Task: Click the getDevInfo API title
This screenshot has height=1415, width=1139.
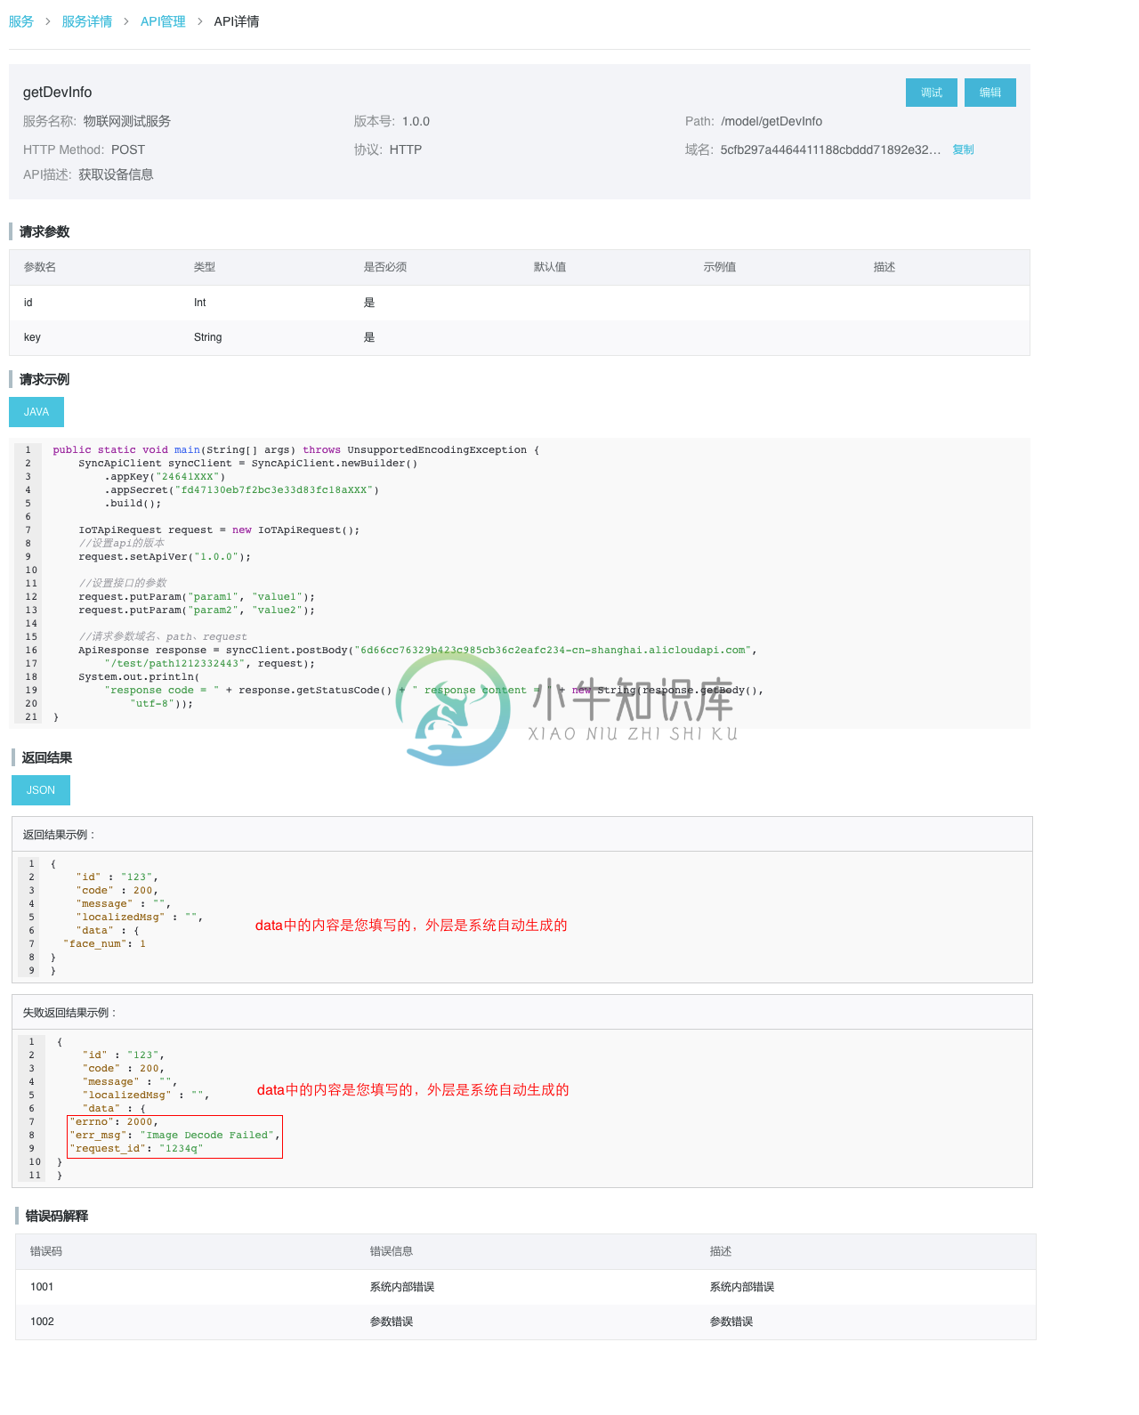Action: (x=57, y=93)
